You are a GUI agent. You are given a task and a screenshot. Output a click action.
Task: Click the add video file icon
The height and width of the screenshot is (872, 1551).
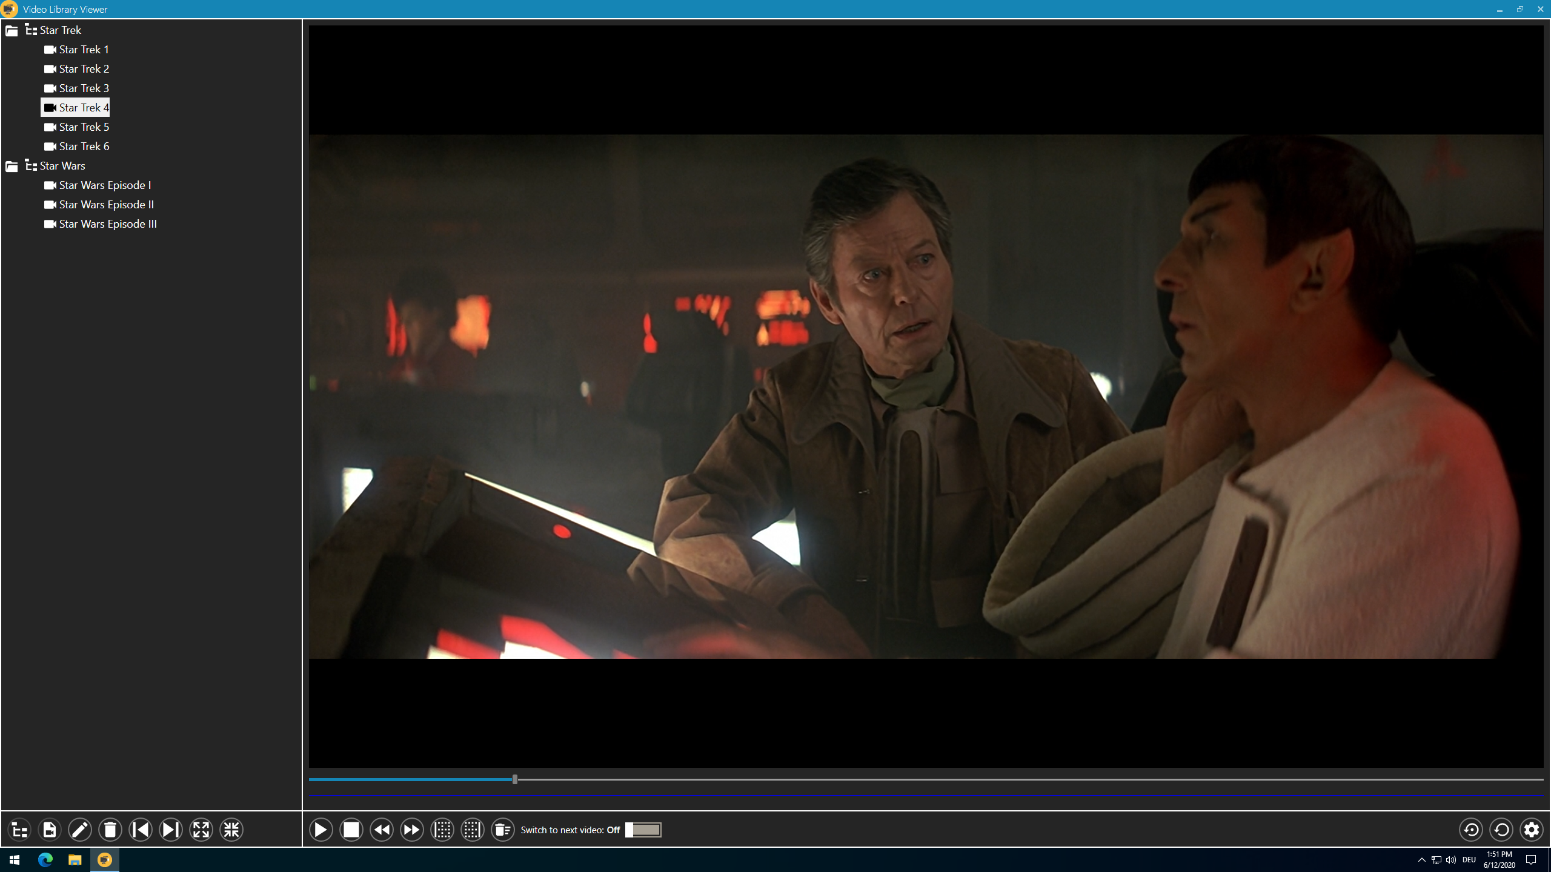(50, 830)
